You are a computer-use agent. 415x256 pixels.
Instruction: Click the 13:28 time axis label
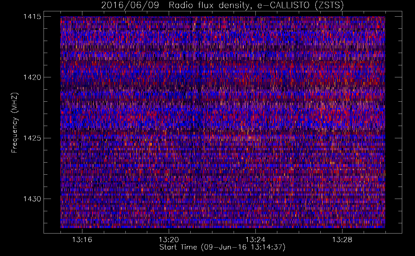(x=342, y=240)
